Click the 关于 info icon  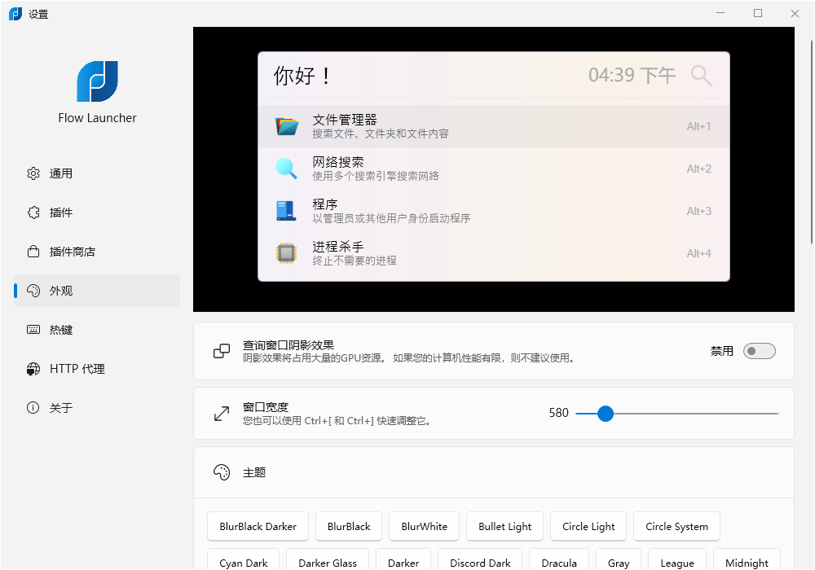point(33,407)
